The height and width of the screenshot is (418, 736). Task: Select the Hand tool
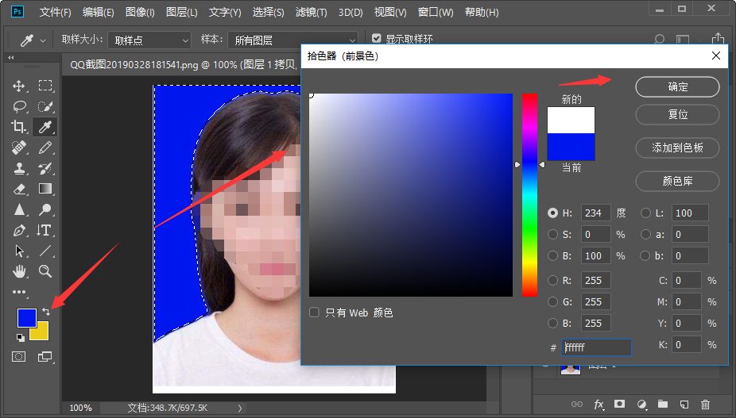19,271
